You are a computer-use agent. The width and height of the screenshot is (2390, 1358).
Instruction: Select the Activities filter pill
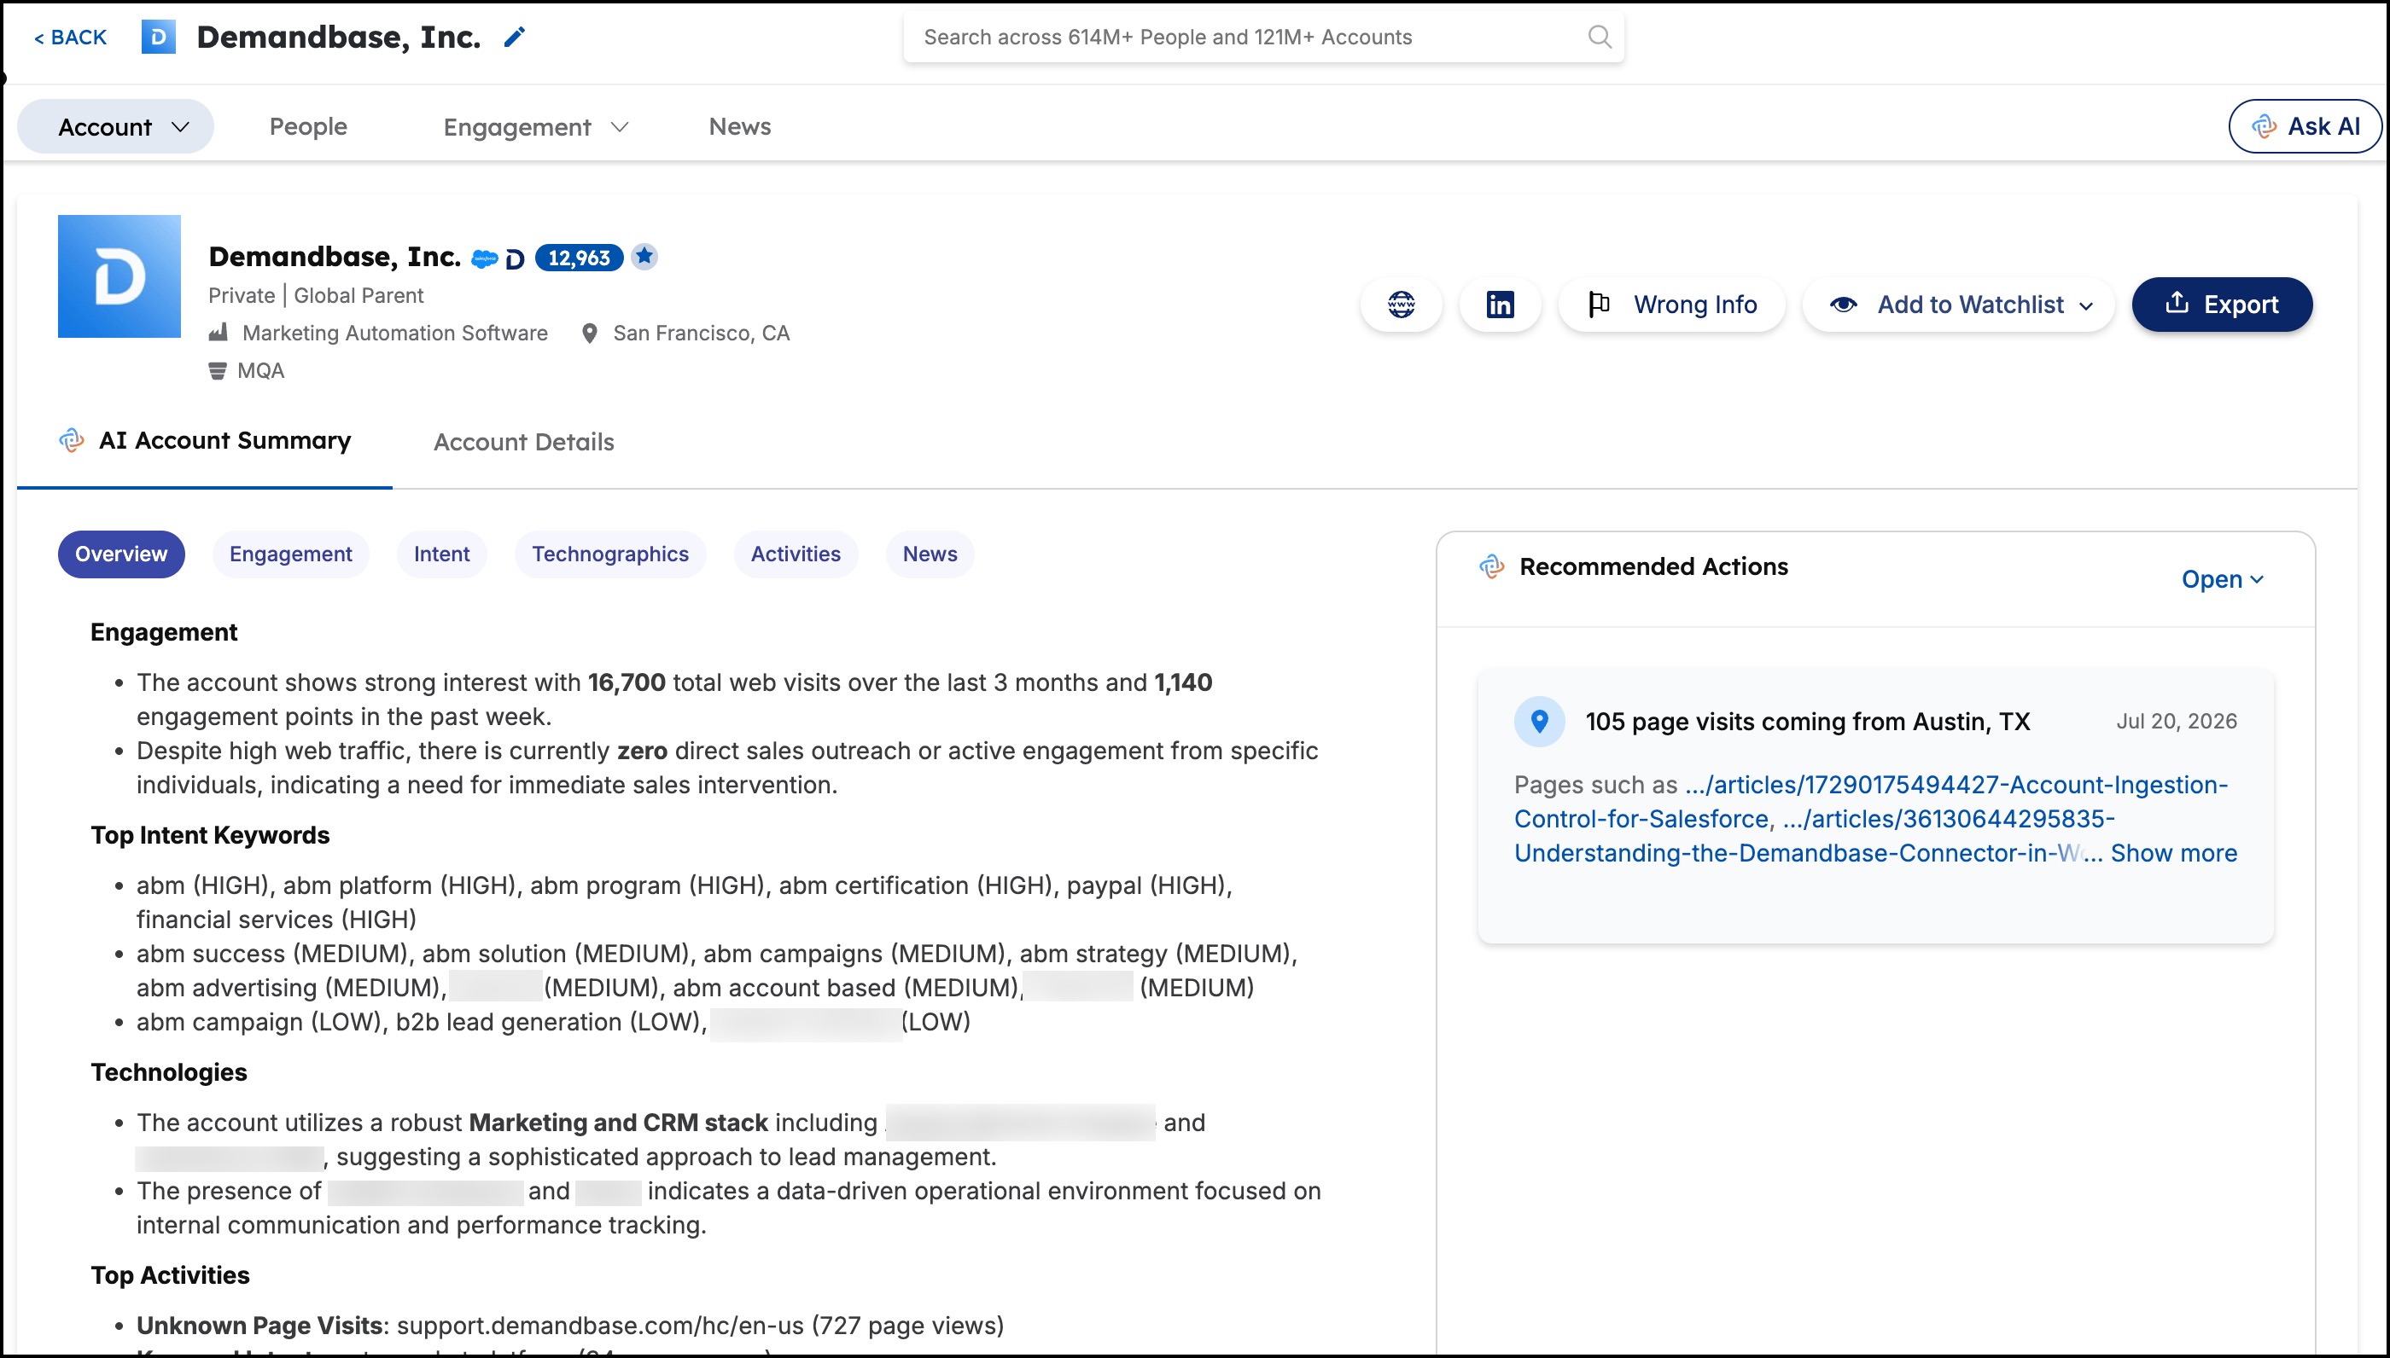(x=796, y=554)
